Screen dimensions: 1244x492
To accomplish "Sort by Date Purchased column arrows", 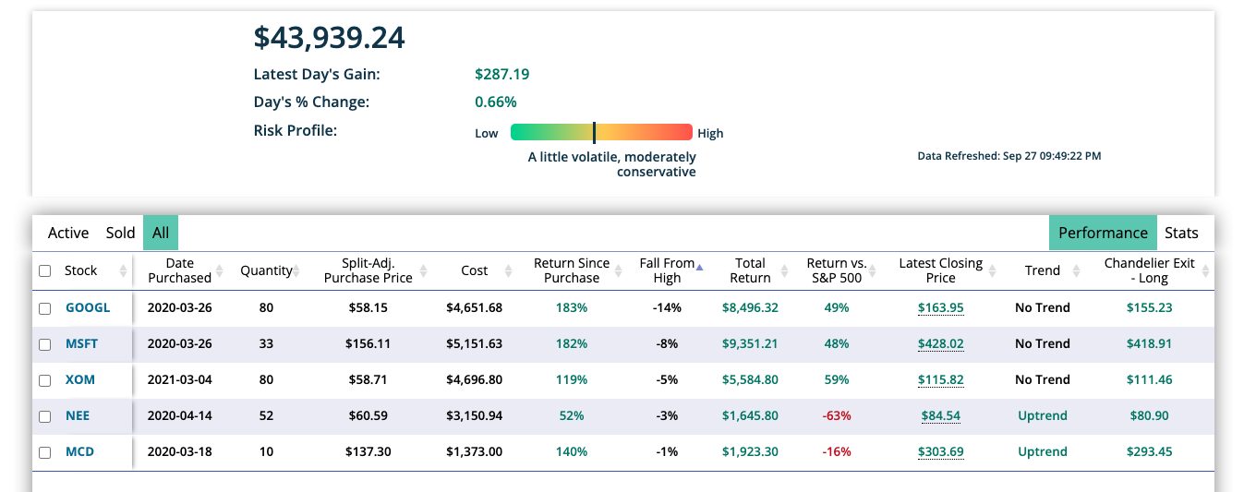I will point(220,270).
